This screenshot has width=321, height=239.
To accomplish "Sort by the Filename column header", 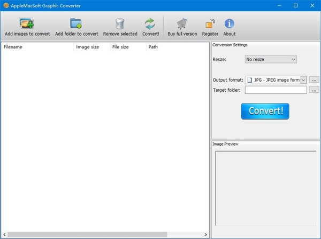I will pyautogui.click(x=37, y=47).
